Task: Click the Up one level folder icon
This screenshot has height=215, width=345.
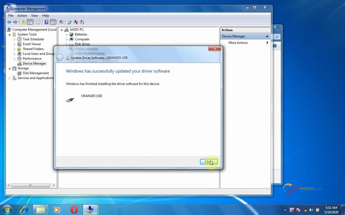Action: click(x=24, y=22)
